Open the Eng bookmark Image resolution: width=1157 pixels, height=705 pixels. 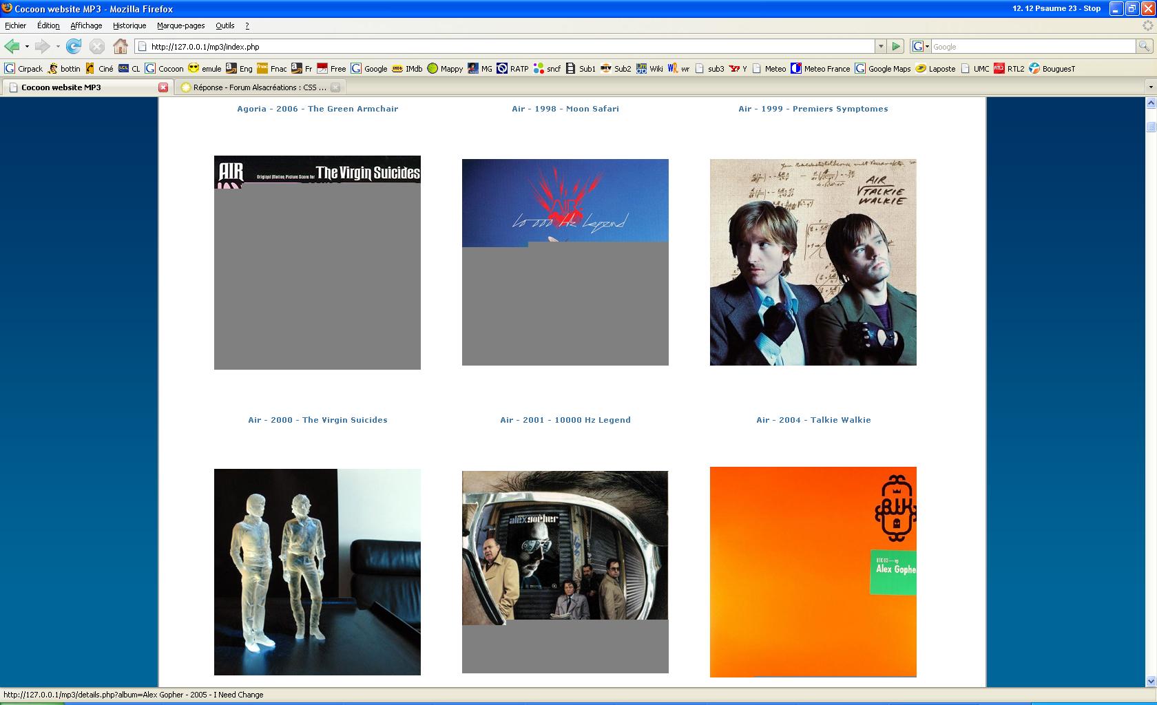coord(239,68)
